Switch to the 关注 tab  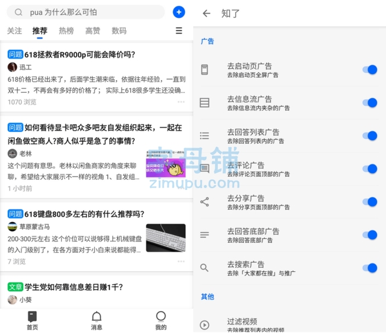tap(14, 31)
